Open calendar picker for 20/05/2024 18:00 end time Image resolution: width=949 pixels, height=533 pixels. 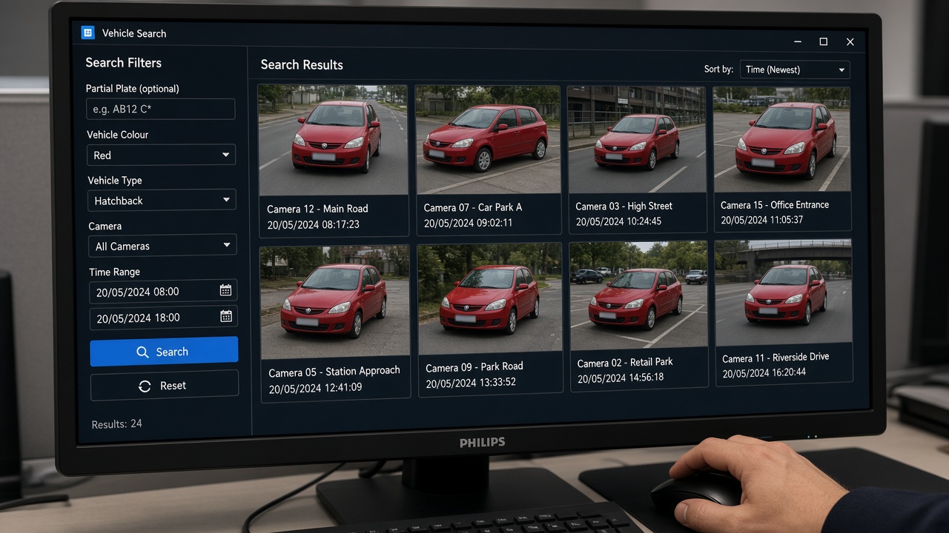[226, 316]
